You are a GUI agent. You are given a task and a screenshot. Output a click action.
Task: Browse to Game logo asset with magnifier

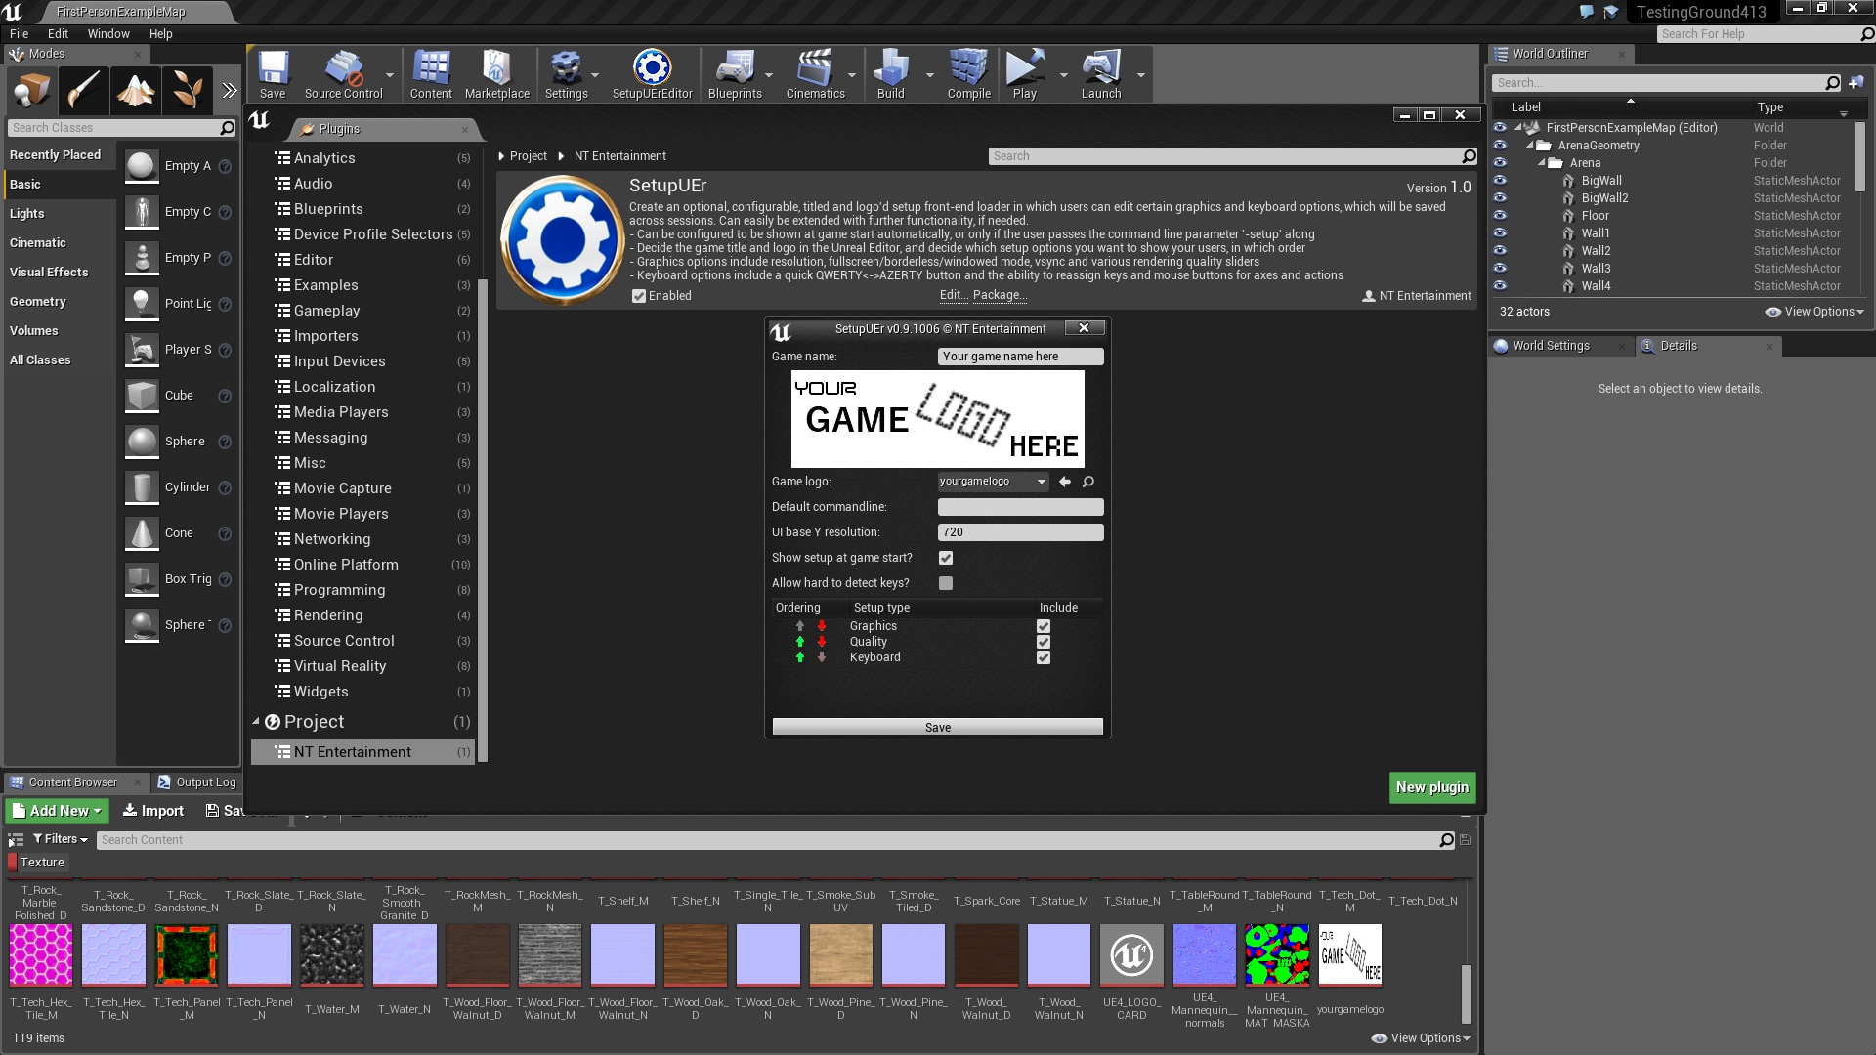click(1088, 482)
